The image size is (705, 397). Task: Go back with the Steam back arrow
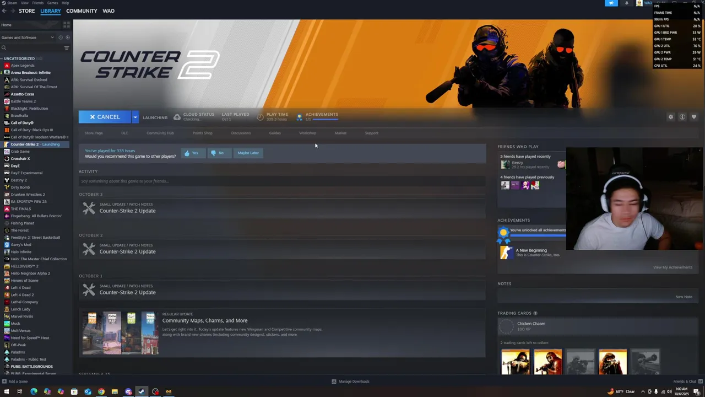[x=4, y=11]
